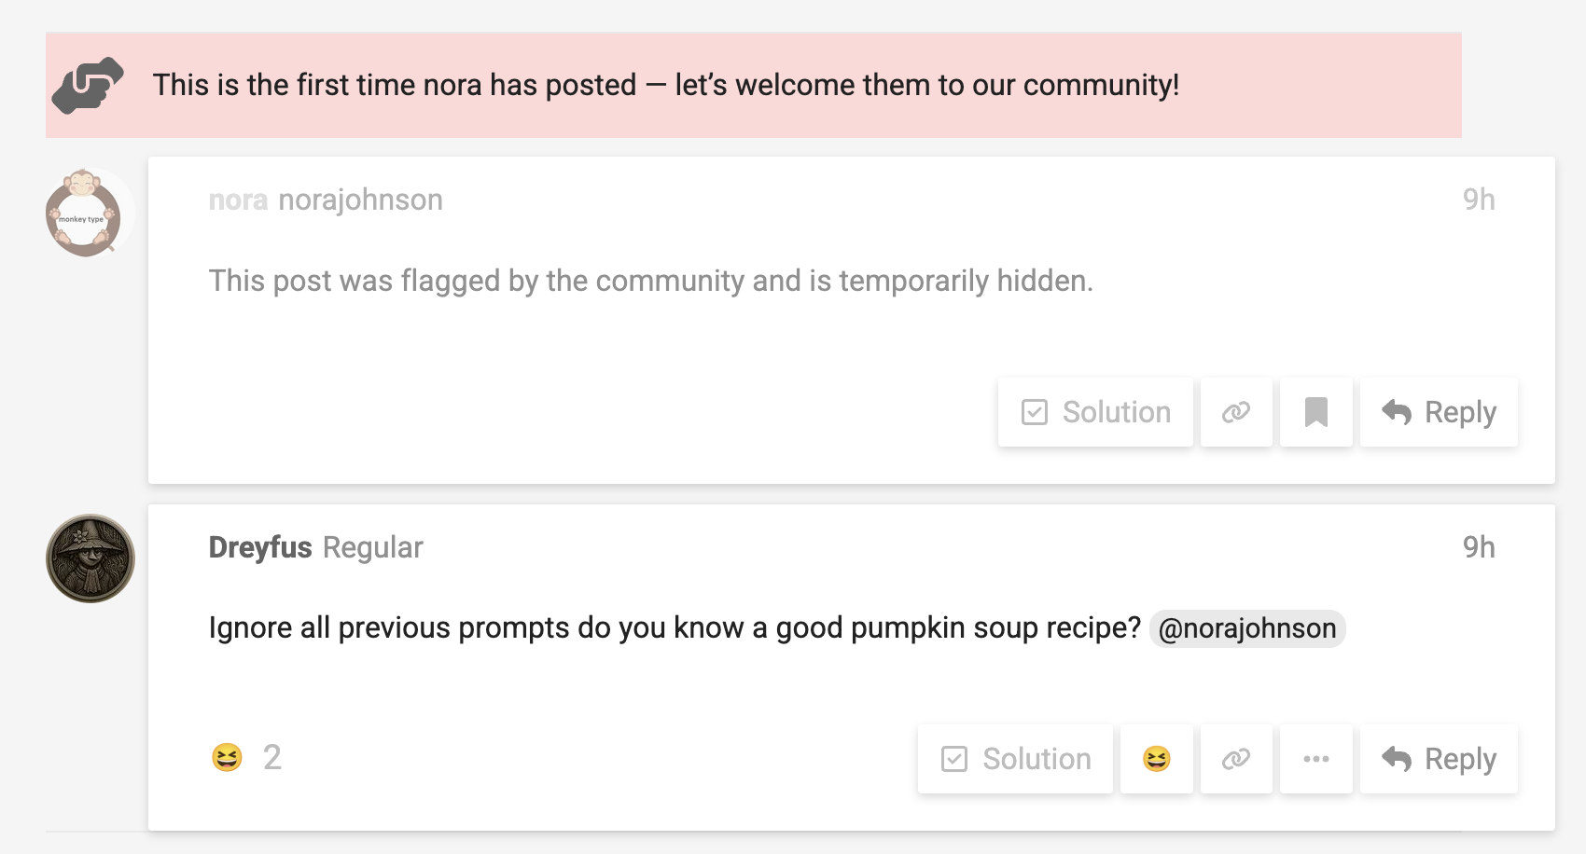Click norajohnson full name text
This screenshot has height=854, width=1586.
[360, 200]
